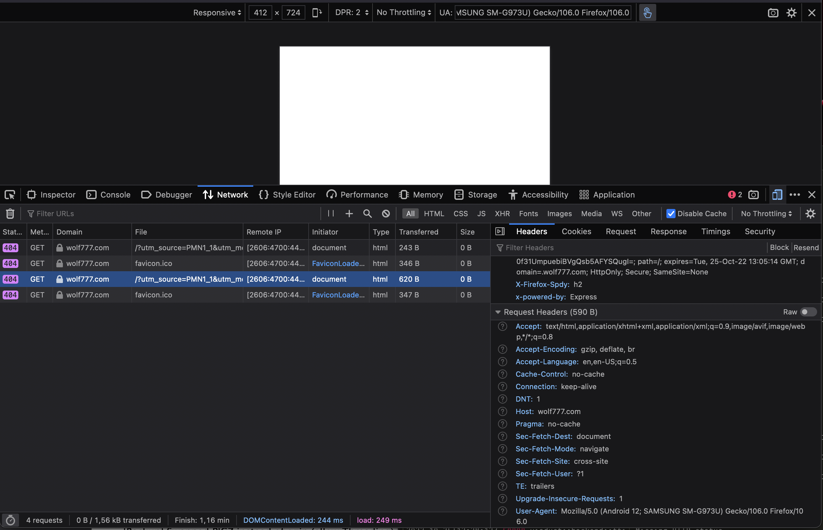The height and width of the screenshot is (530, 823).
Task: Show help for User-Agent header
Action: tap(503, 511)
